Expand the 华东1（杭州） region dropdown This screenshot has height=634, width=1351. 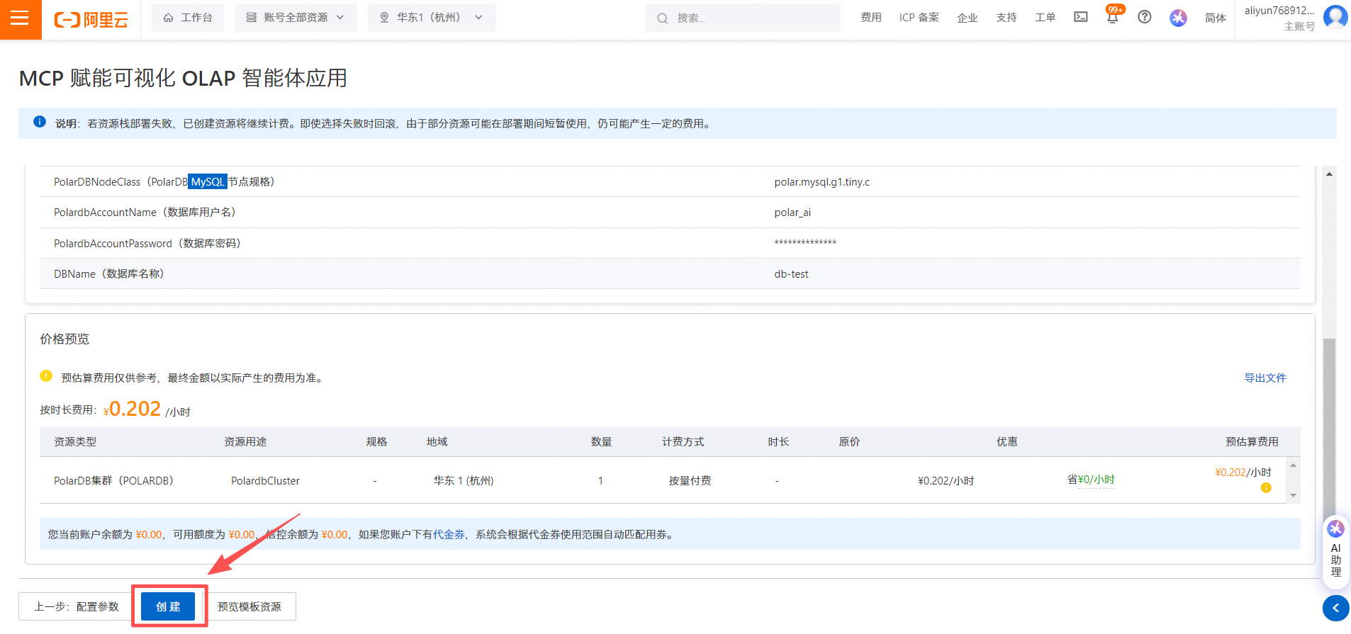pyautogui.click(x=431, y=18)
